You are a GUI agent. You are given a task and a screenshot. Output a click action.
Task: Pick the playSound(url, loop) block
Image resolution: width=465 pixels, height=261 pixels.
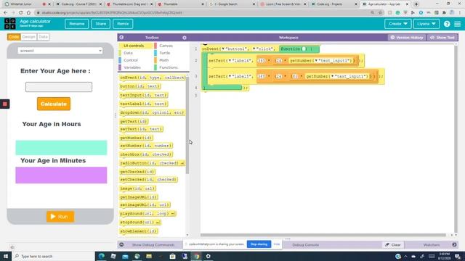[x=147, y=213]
